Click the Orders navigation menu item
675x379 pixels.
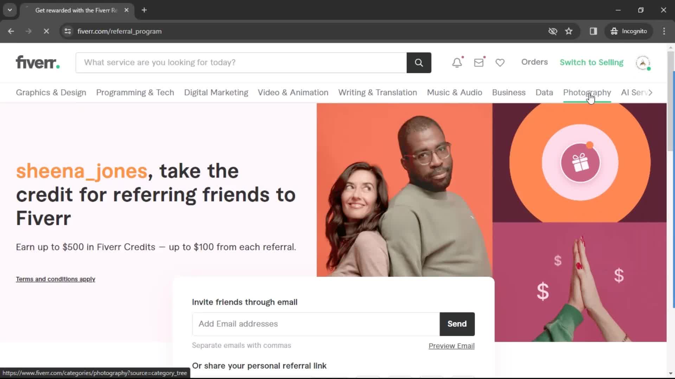(534, 61)
